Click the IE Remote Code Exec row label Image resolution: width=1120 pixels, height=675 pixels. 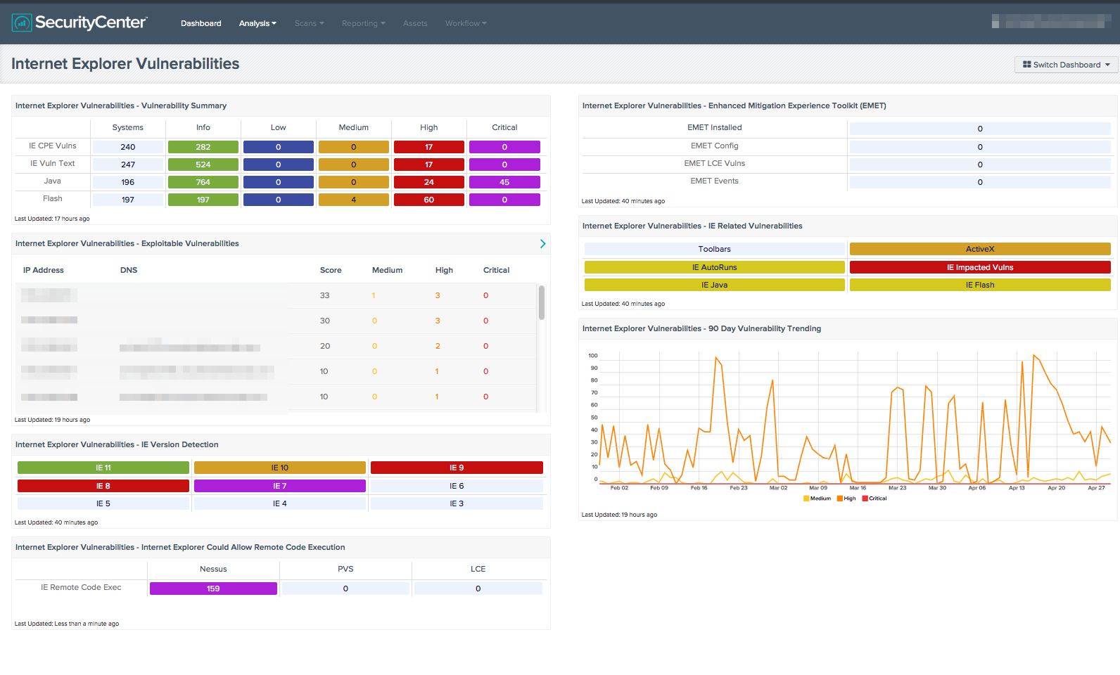[81, 587]
